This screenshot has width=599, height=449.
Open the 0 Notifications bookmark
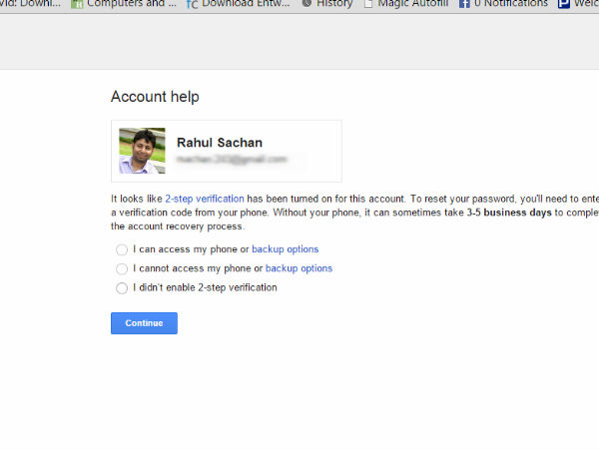point(510,4)
